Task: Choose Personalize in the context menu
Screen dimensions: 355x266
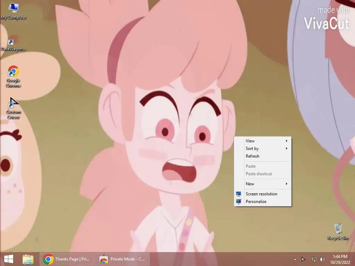Action: tap(263, 202)
